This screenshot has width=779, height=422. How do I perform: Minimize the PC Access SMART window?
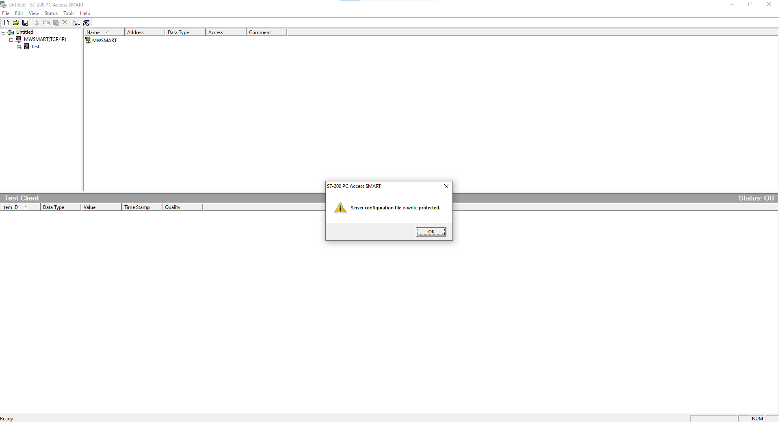click(x=732, y=4)
